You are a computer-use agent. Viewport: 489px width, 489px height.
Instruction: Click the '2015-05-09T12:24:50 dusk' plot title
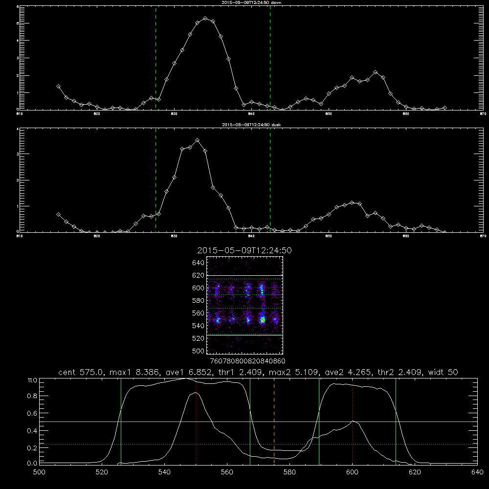(x=251, y=125)
